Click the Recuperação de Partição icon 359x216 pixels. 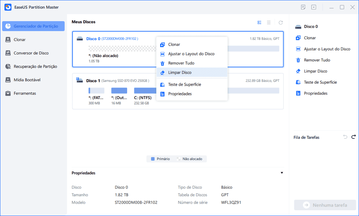[8, 66]
